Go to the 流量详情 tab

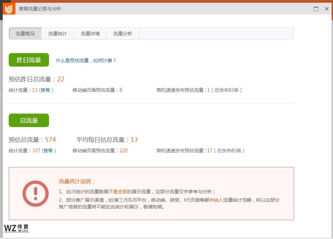[x=90, y=34]
